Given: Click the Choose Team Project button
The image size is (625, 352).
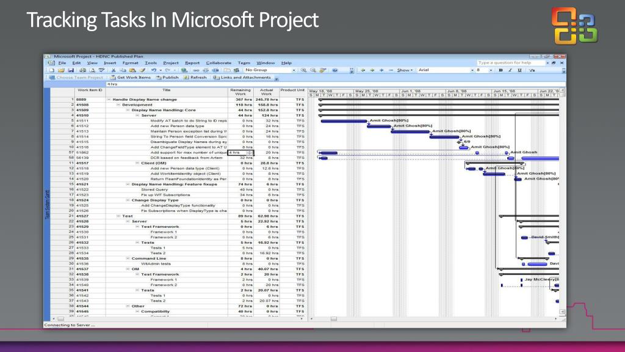Looking at the screenshot, I should pyautogui.click(x=76, y=78).
